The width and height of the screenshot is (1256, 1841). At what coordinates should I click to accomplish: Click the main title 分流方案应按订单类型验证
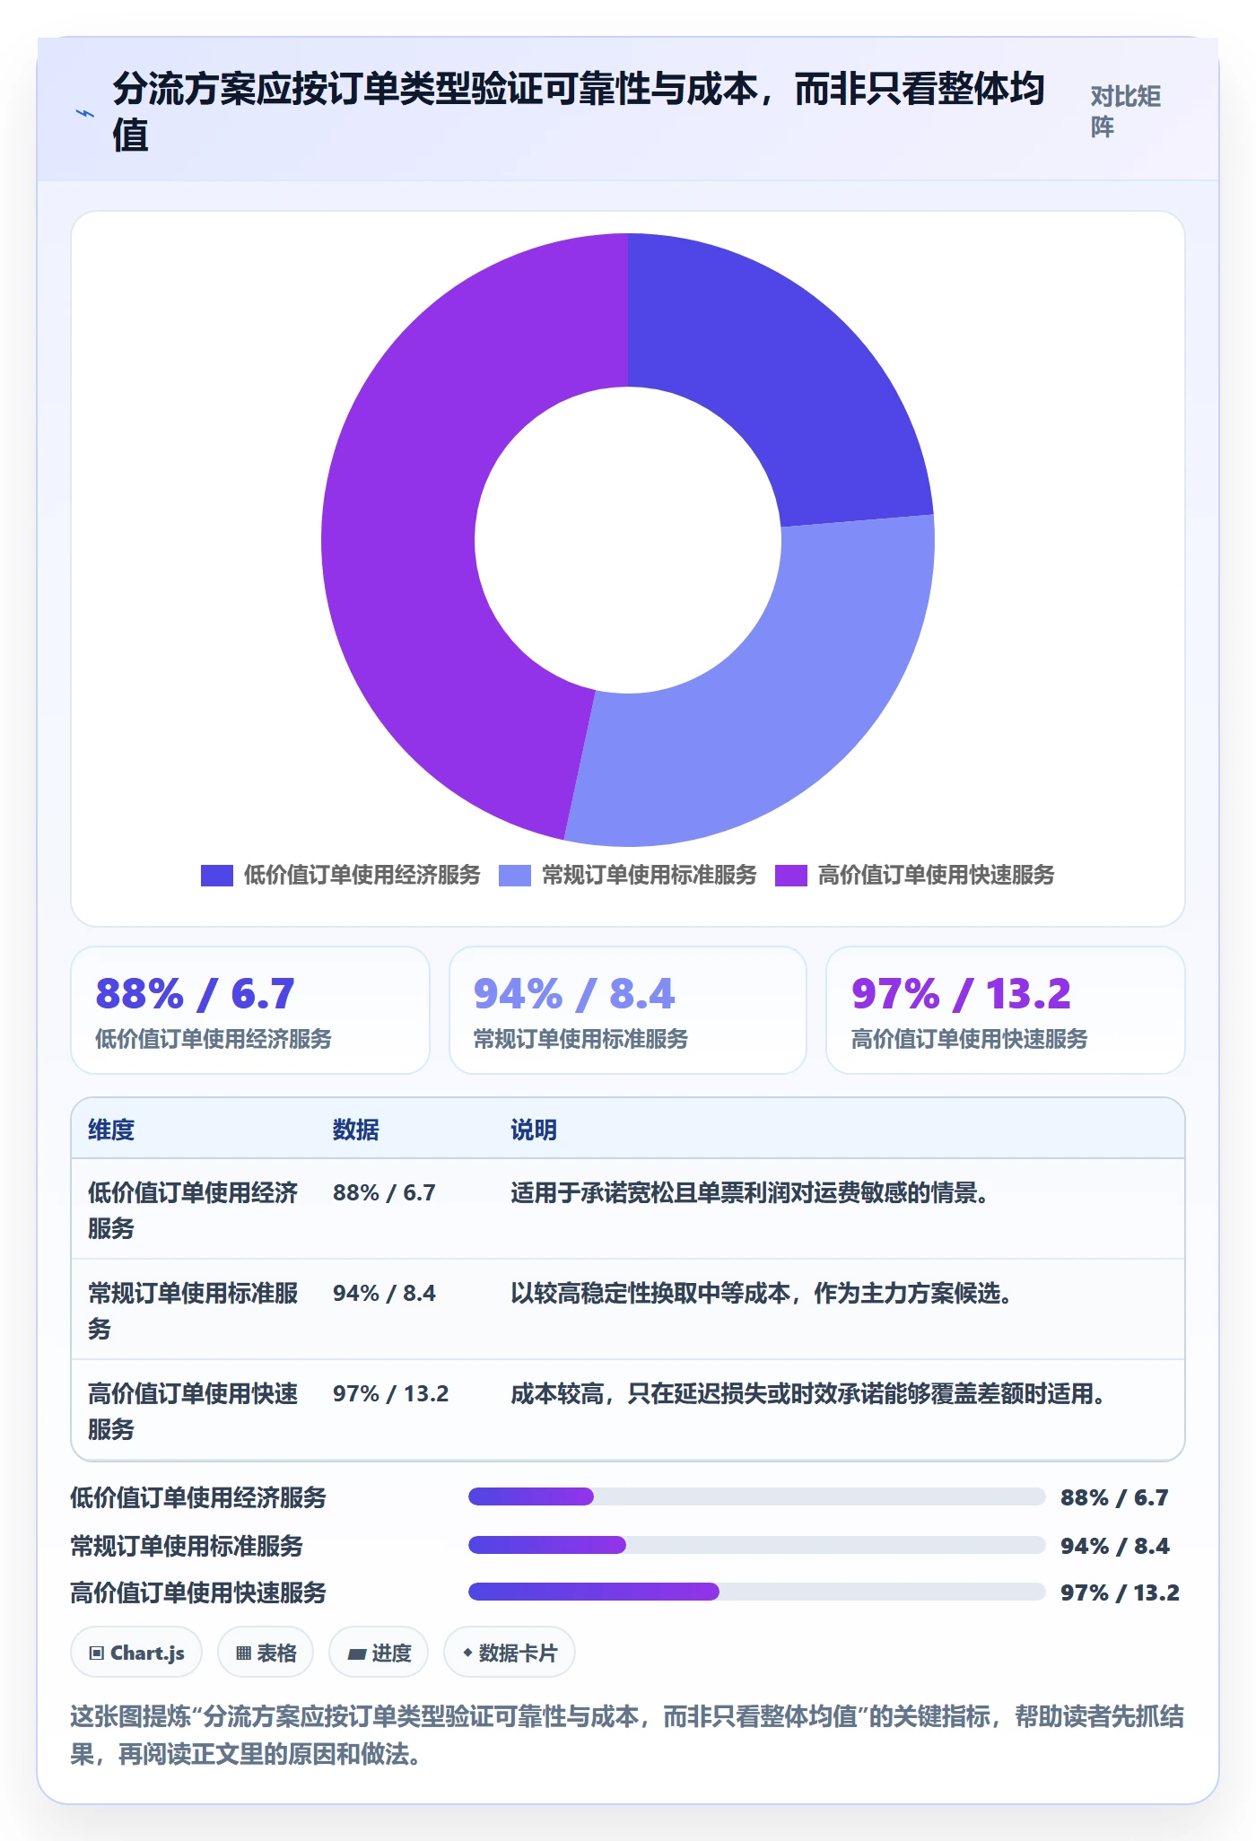tap(579, 112)
